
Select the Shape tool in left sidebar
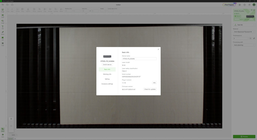[x=3, y=22]
